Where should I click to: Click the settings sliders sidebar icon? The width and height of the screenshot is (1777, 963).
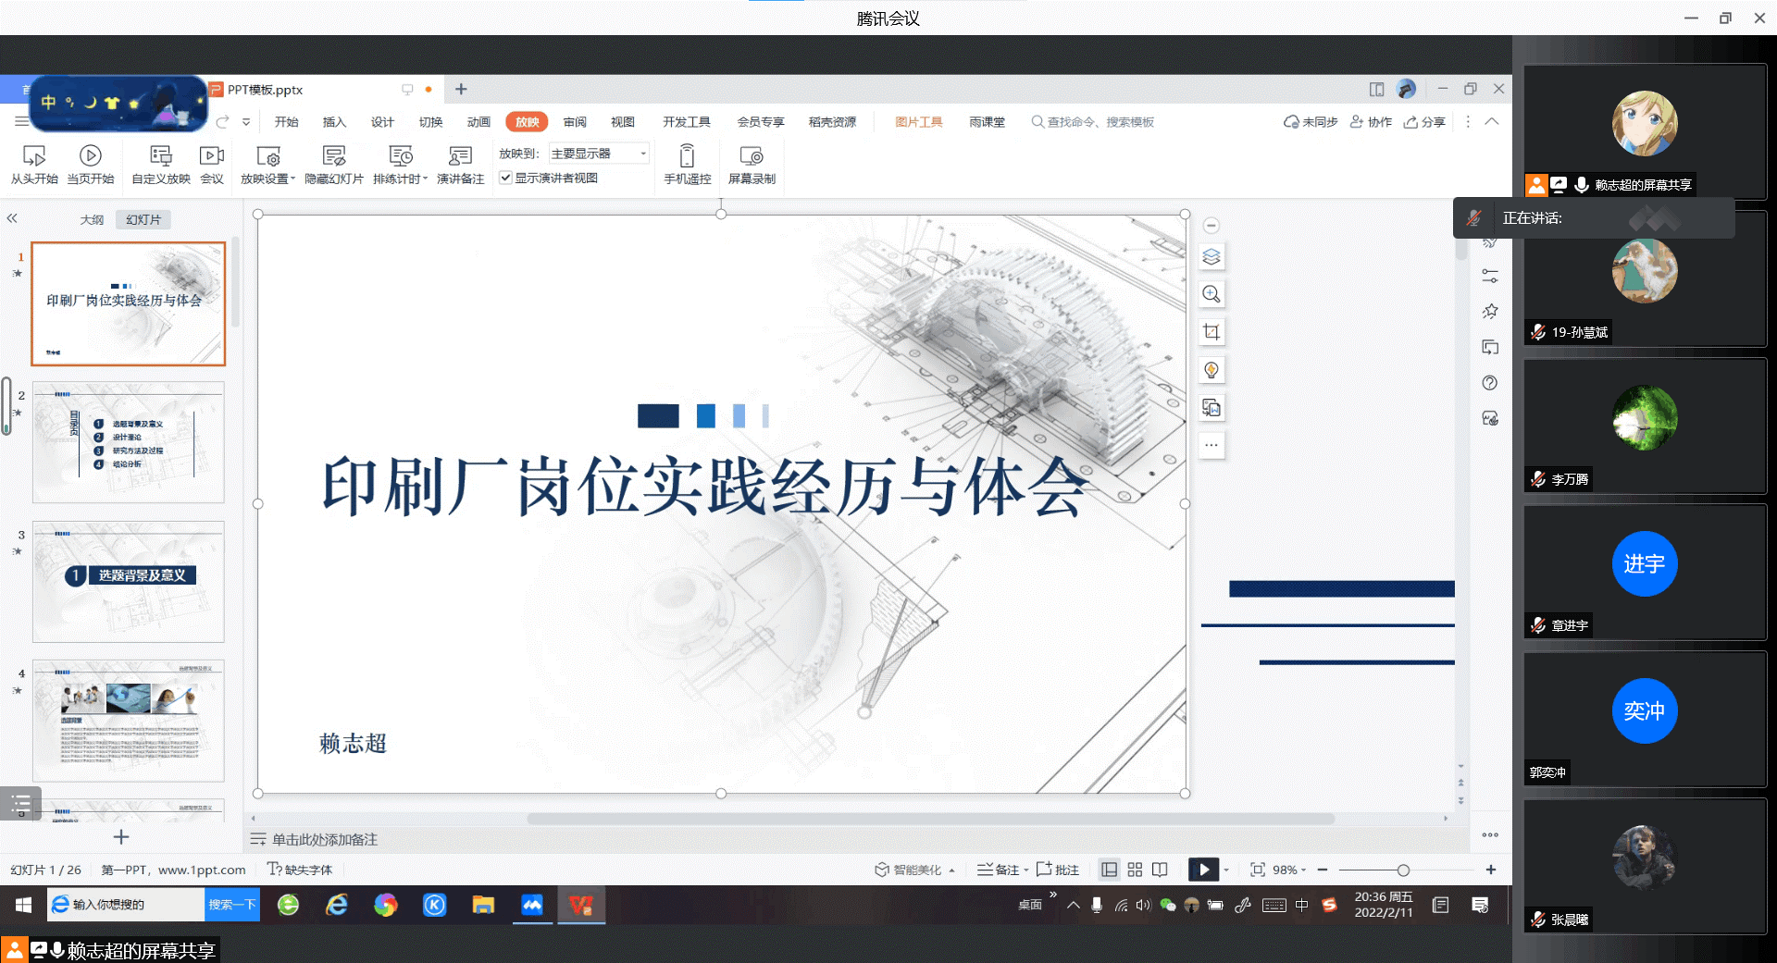pos(1490,277)
